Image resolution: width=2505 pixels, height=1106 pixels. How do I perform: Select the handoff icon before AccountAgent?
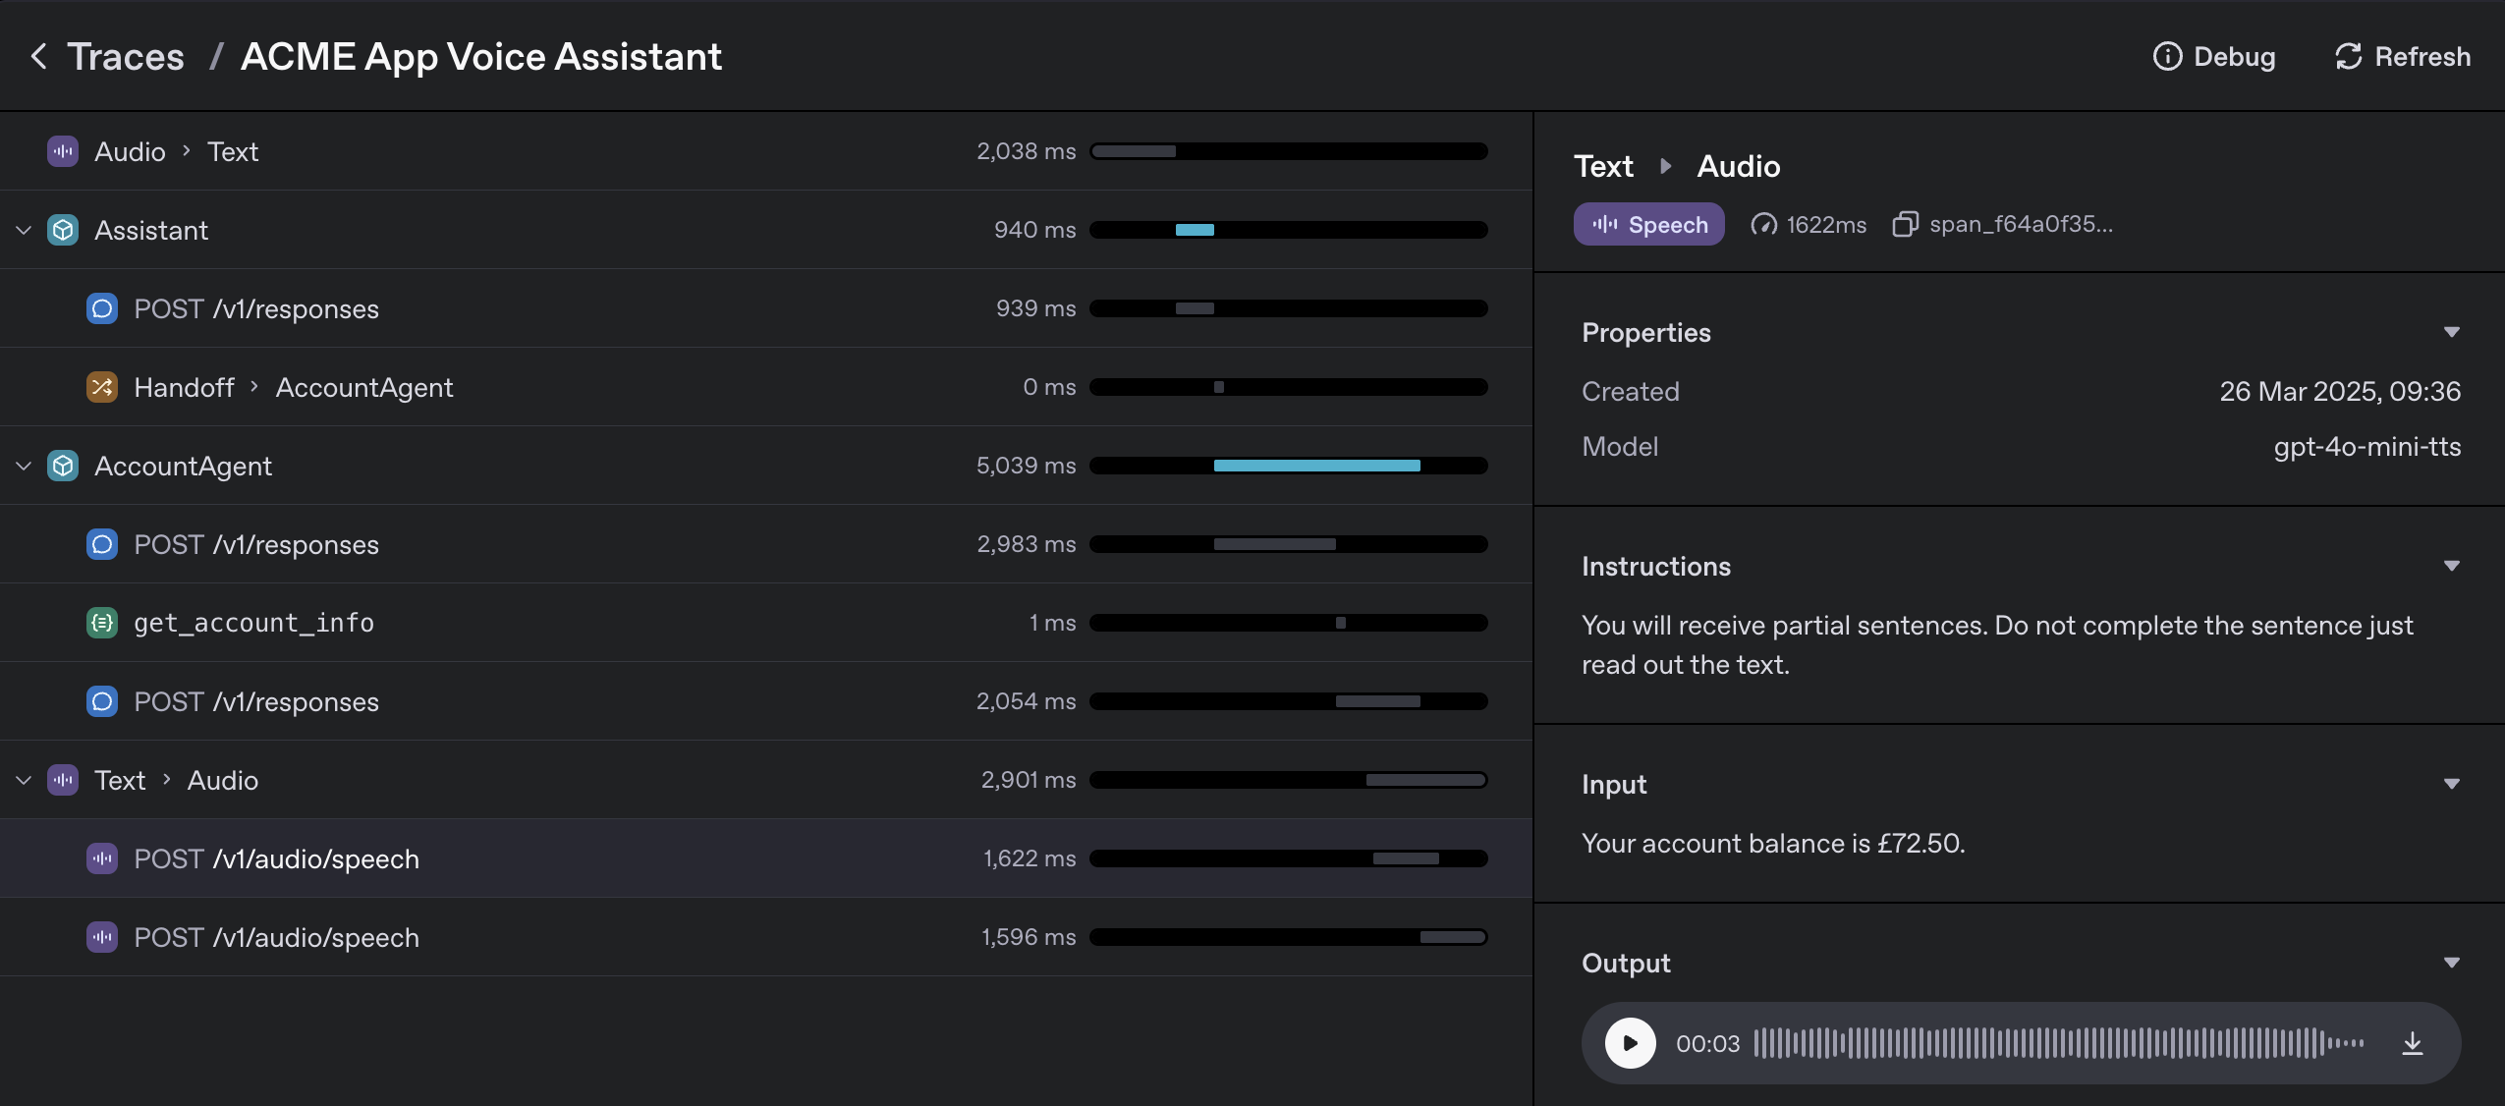pos(101,387)
